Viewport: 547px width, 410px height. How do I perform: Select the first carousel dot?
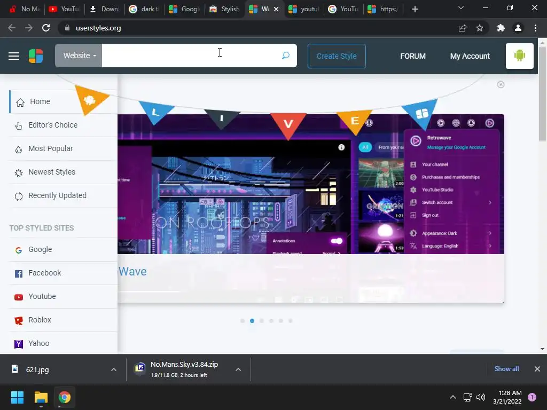(x=243, y=321)
